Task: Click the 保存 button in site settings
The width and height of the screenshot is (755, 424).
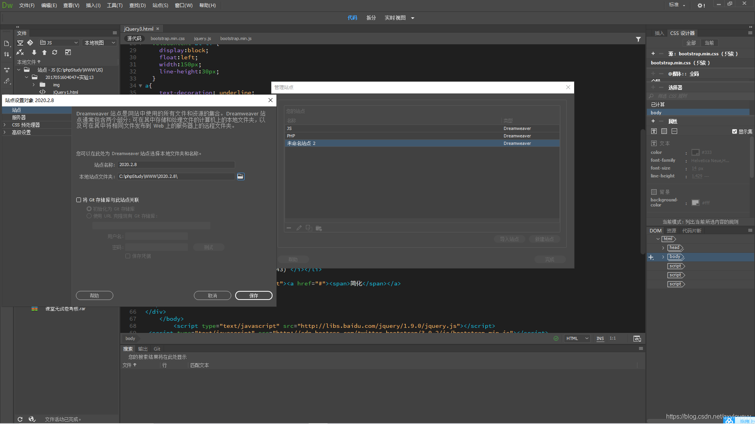Action: tap(254, 295)
